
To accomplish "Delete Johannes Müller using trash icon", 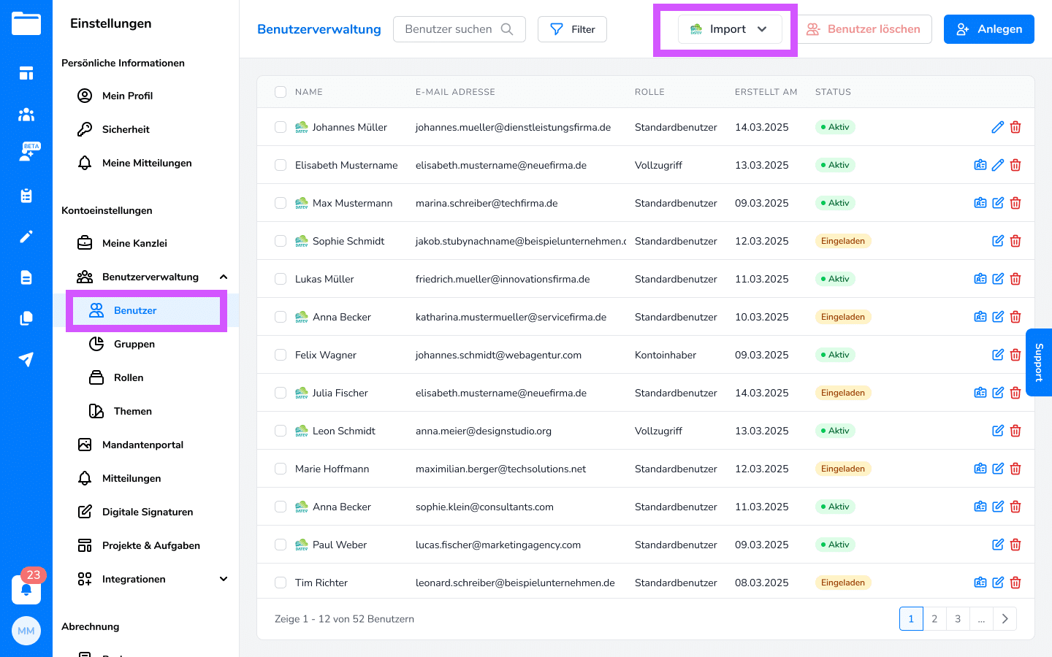I will (1015, 127).
